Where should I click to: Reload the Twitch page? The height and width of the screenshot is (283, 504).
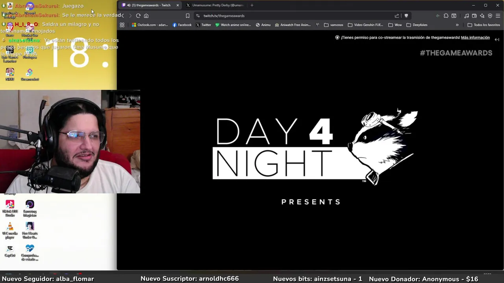[x=138, y=16]
